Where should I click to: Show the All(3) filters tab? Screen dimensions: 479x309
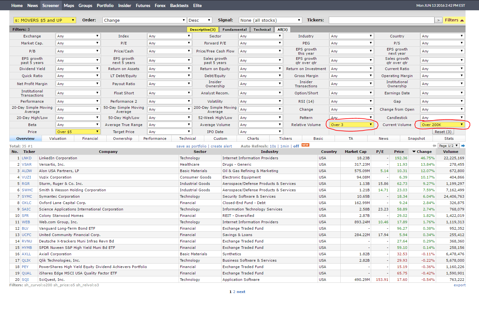282,29
